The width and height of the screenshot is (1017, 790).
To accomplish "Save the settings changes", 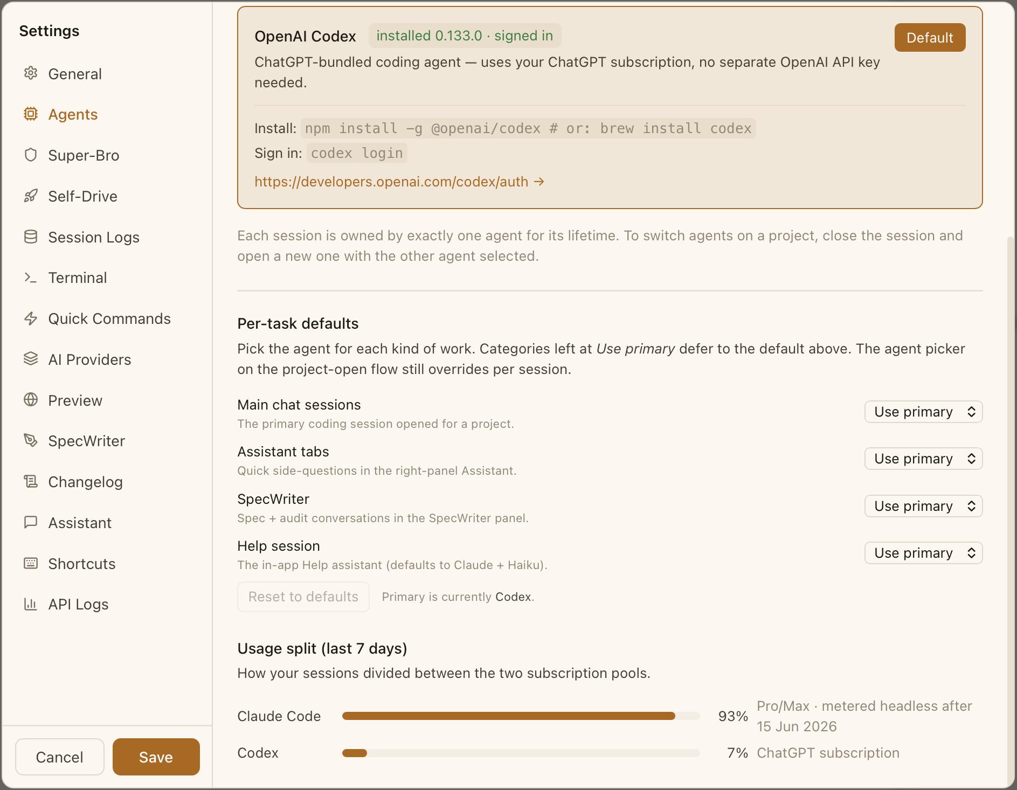I will 156,757.
